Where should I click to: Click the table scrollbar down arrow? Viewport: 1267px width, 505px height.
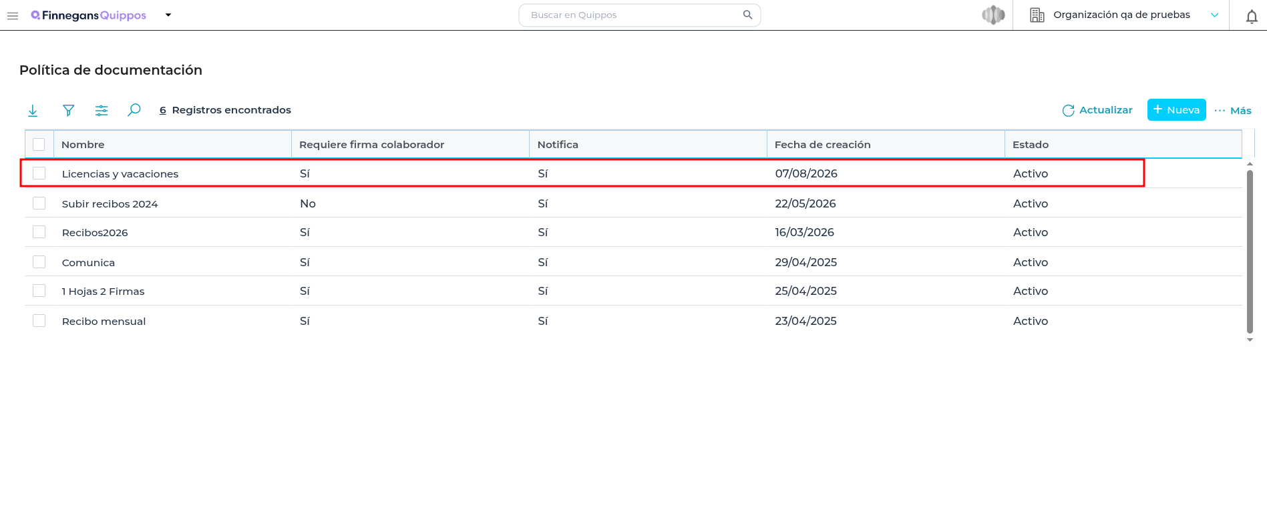point(1250,340)
